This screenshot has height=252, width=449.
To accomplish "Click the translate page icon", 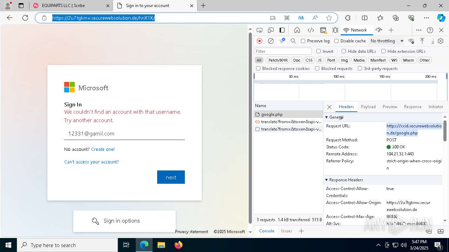I will pos(301,18).
